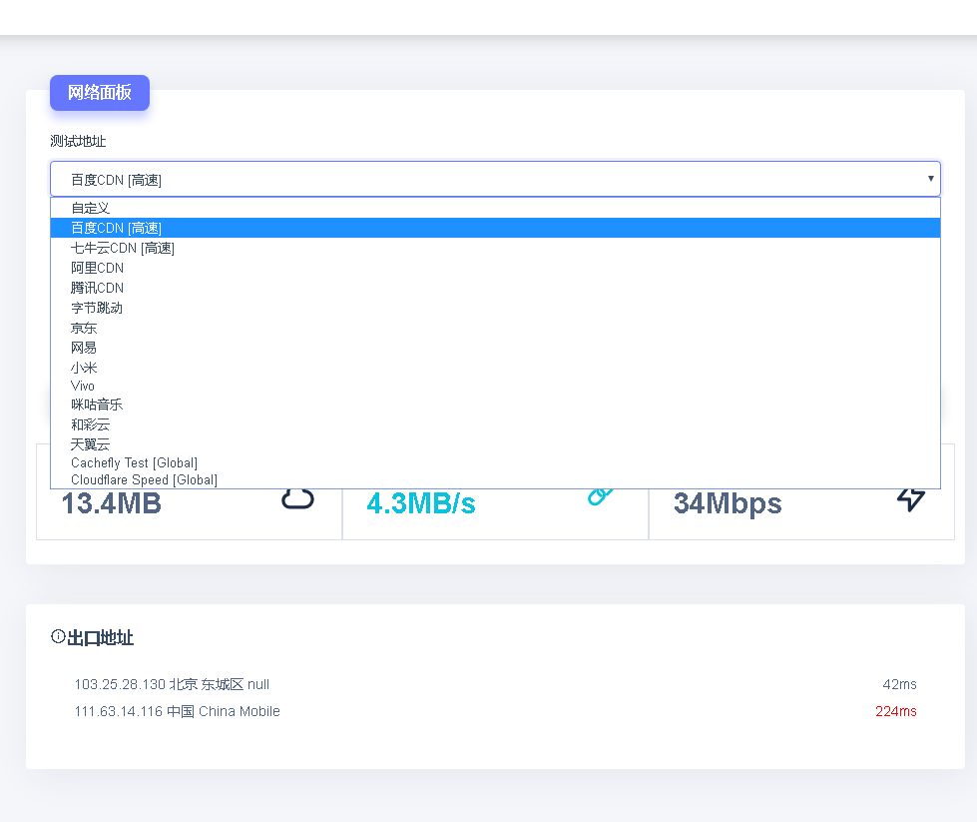Click the info icon before 出口地址

click(58, 637)
